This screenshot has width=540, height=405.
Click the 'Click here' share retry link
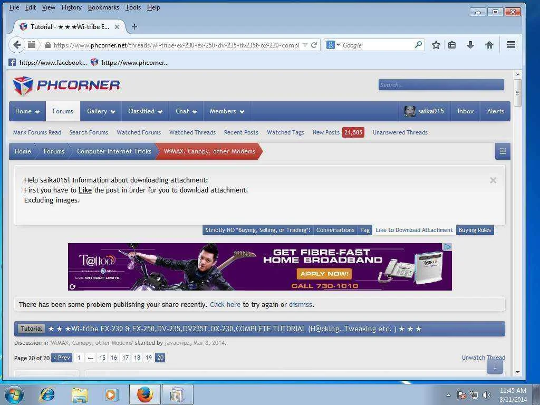tap(225, 304)
